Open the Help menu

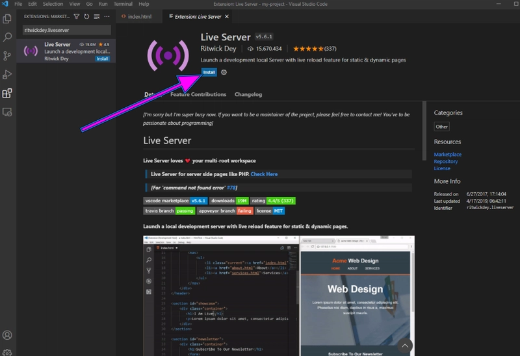[x=144, y=4]
